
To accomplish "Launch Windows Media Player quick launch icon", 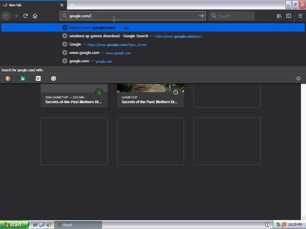I will (48, 225).
